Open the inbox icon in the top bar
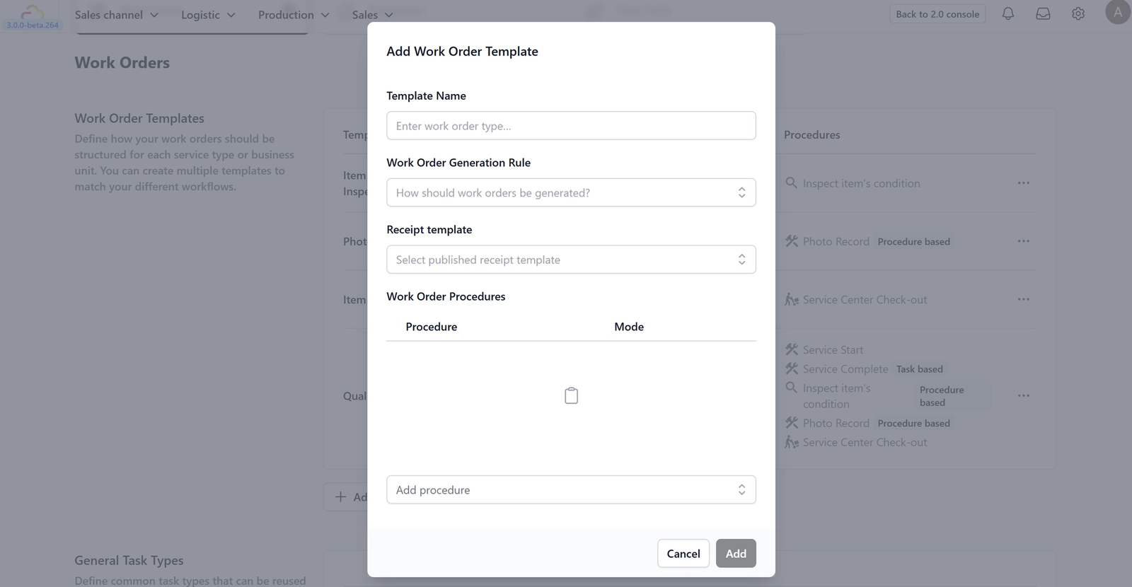Screen dimensions: 1132x587 [1042, 13]
